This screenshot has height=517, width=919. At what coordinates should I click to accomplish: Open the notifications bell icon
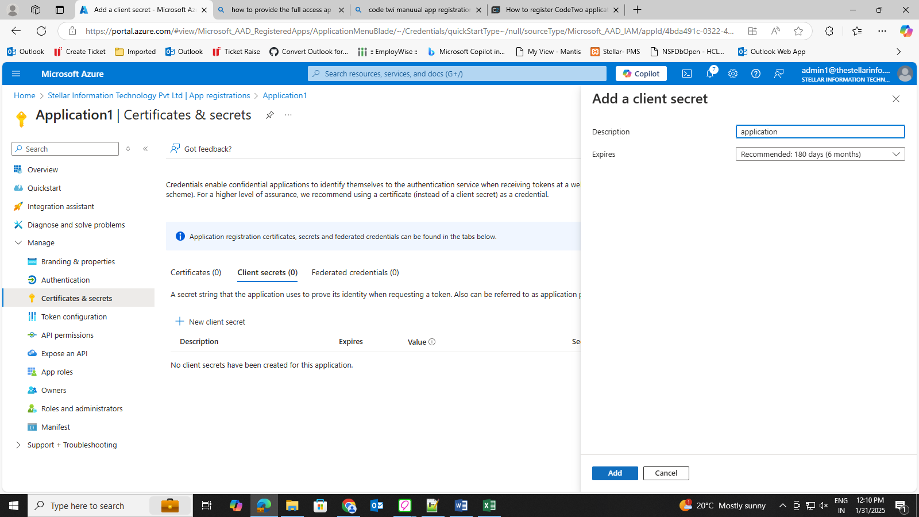coord(711,74)
